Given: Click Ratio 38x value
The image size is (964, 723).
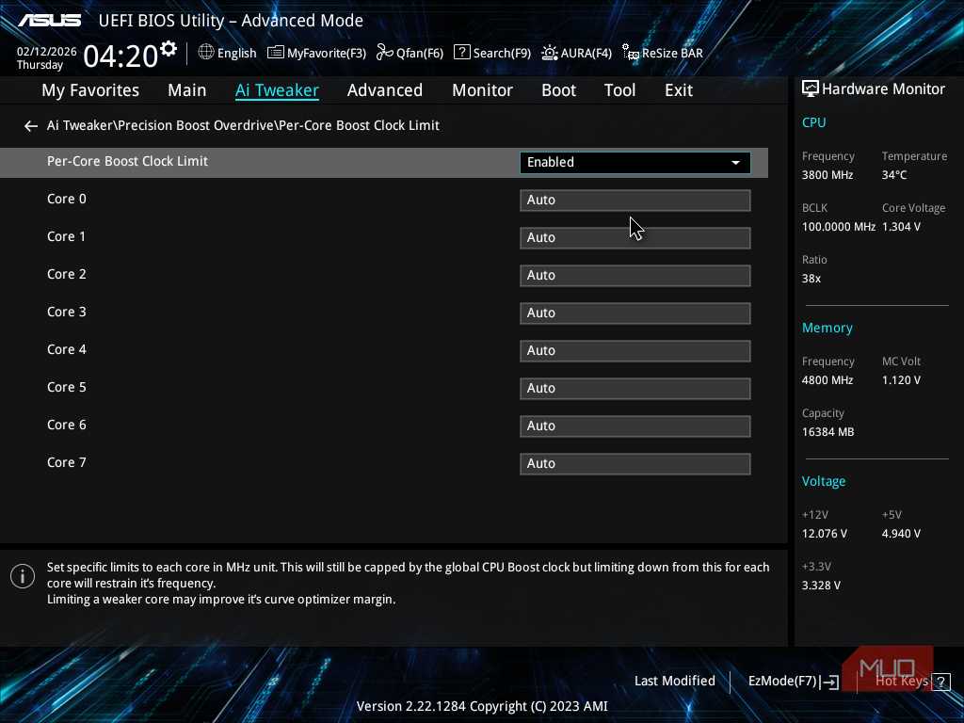Looking at the screenshot, I should 811,279.
